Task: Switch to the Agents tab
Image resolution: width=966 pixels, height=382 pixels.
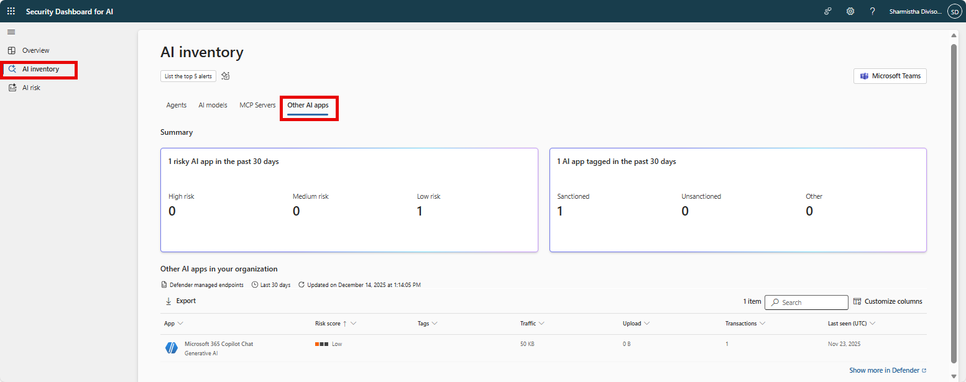Action: pos(177,105)
